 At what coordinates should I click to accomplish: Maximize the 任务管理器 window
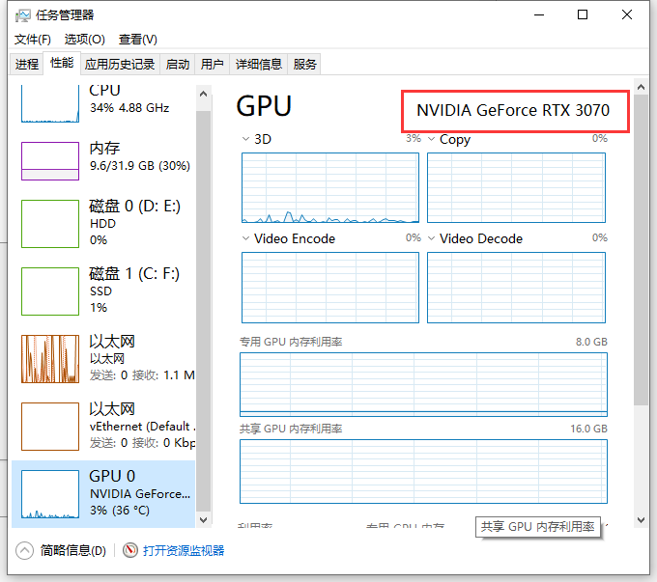pos(583,15)
